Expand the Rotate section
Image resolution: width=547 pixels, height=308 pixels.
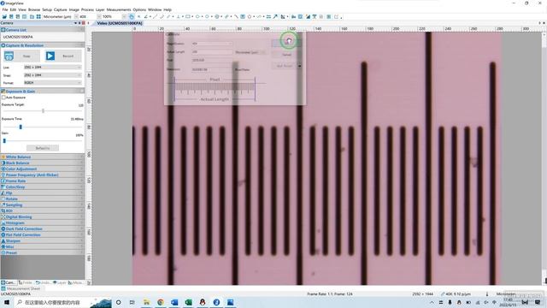coord(42,198)
